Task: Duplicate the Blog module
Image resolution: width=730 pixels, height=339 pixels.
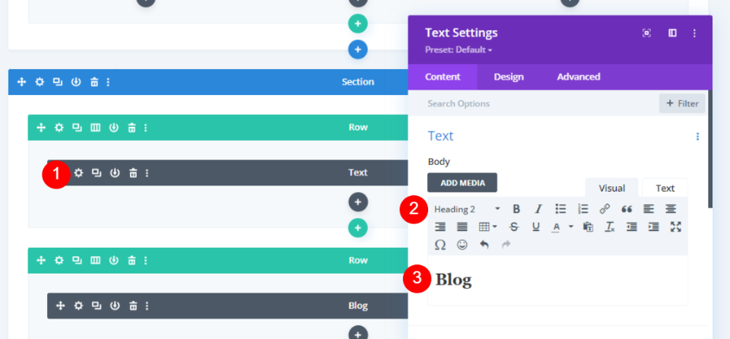Action: (x=97, y=306)
